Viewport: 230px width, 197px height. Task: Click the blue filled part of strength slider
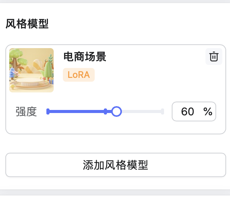coord(77,111)
